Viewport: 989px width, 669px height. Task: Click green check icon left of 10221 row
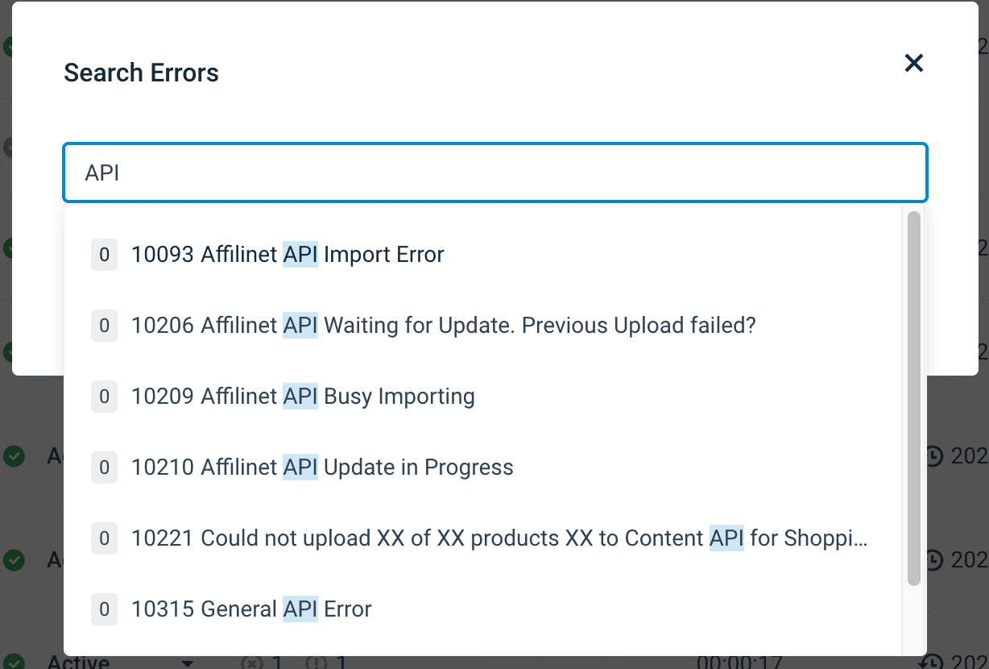click(14, 559)
